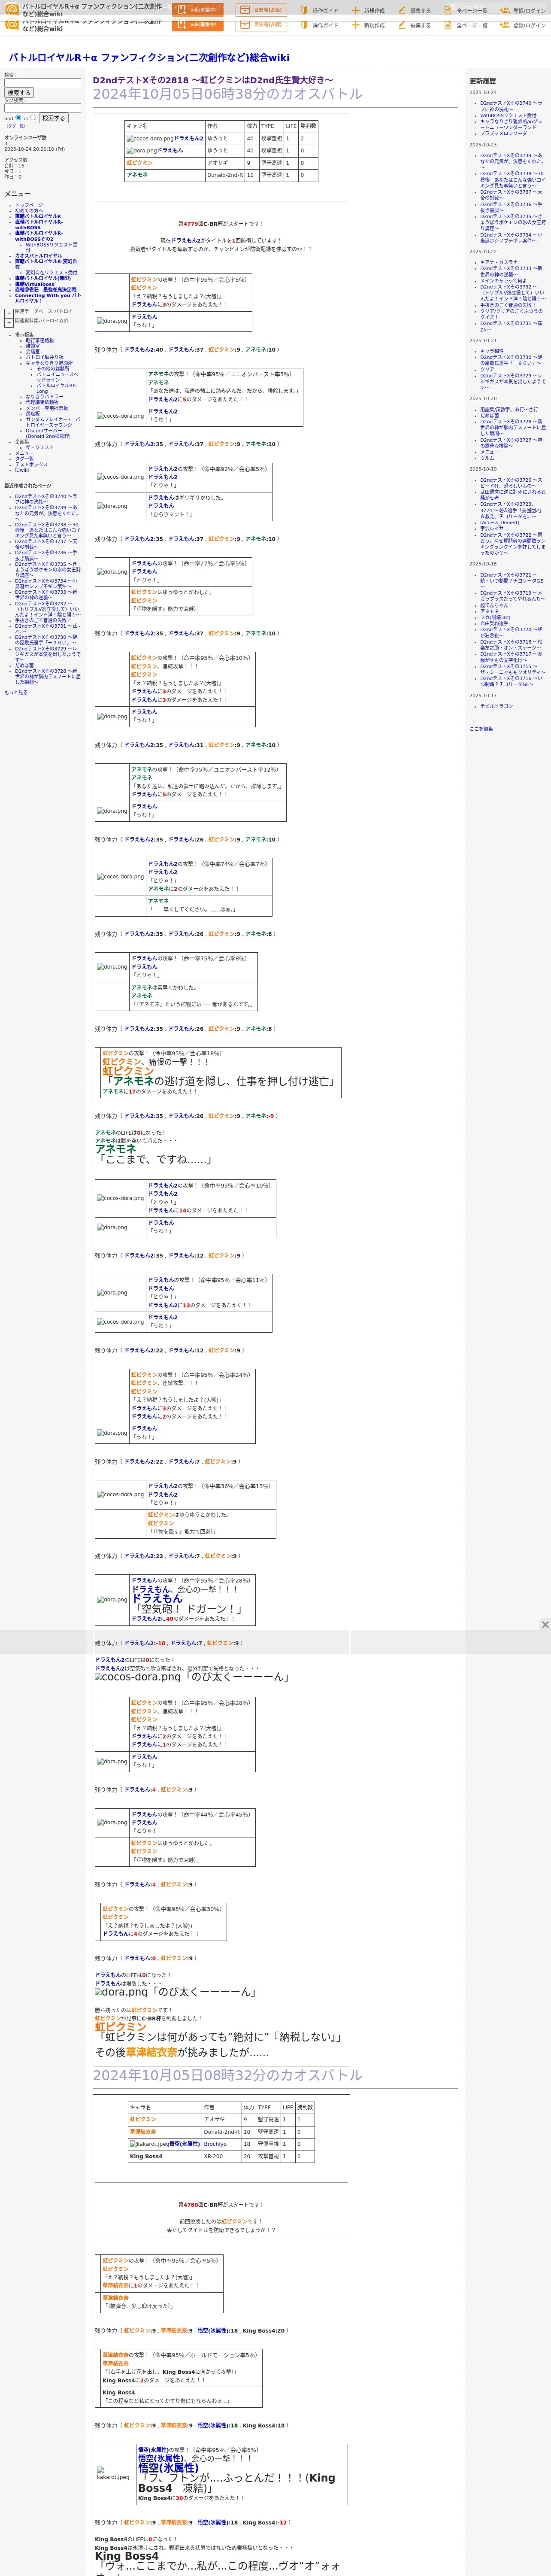551x2576 pixels.
Task: Open フカ(崩壊3rd) in update history
Action: point(495,617)
